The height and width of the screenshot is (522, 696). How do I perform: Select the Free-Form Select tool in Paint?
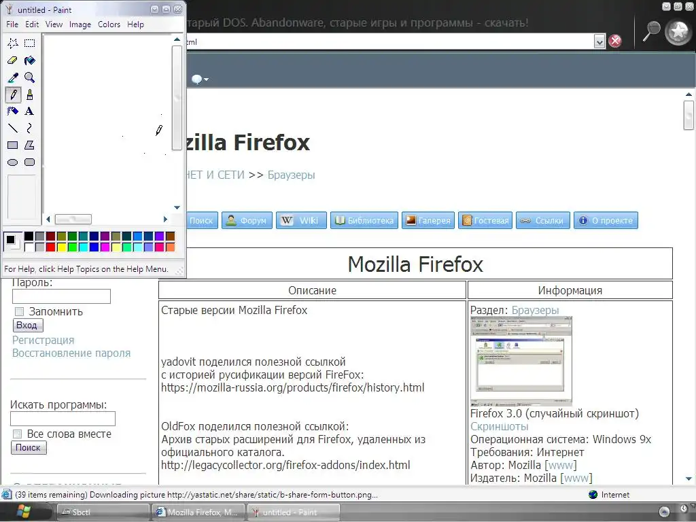pos(13,43)
